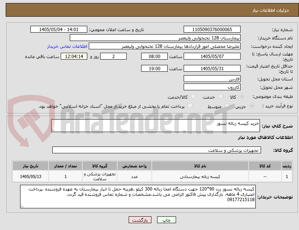Viewport: 299px width, 230px height.
Task: Click the section heading اطلاعات کالاهای مورد نیاز
Action: [265, 137]
